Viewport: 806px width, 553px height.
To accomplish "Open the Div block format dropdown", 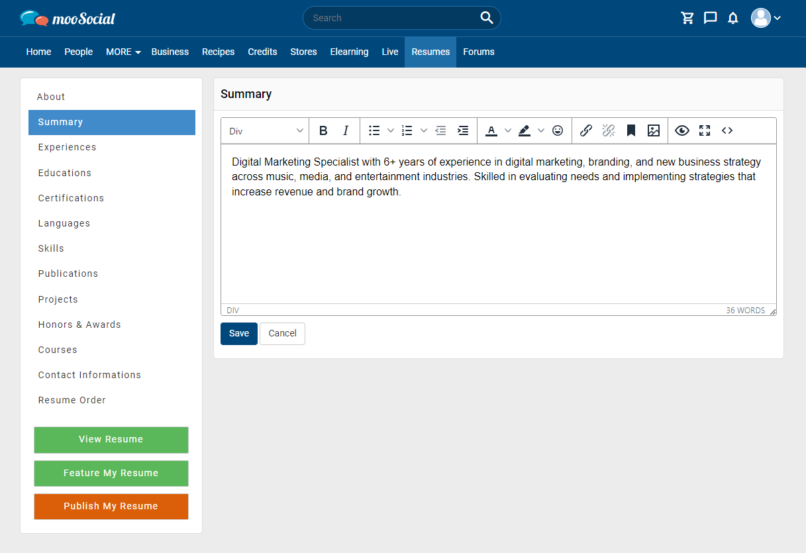I will (266, 130).
